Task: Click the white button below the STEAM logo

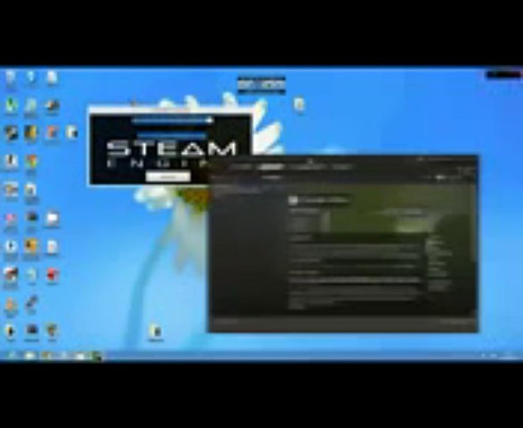Action: [x=168, y=177]
